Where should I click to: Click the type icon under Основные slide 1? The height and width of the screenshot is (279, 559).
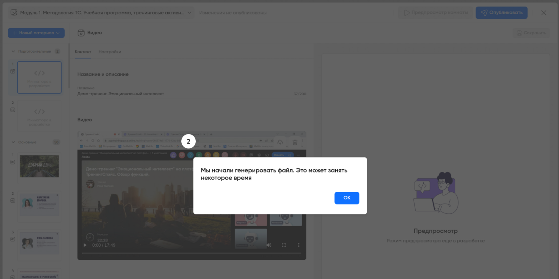tap(13, 162)
